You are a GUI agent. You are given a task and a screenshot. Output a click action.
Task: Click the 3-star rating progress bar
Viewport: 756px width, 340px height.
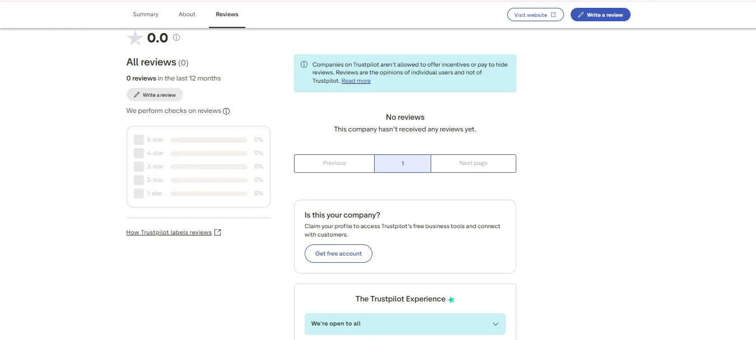(x=209, y=167)
